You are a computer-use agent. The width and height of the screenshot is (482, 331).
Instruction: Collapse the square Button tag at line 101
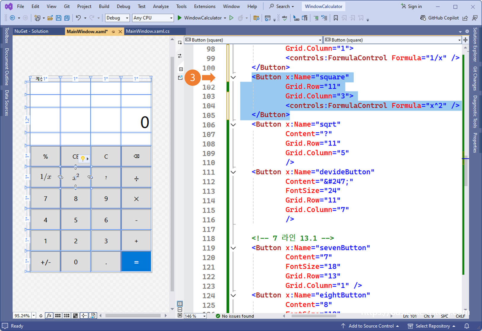(233, 77)
